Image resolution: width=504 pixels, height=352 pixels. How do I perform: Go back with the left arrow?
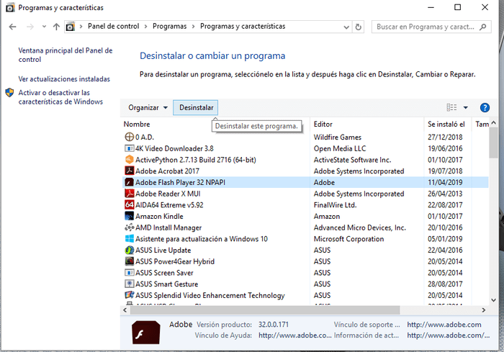pos(12,27)
